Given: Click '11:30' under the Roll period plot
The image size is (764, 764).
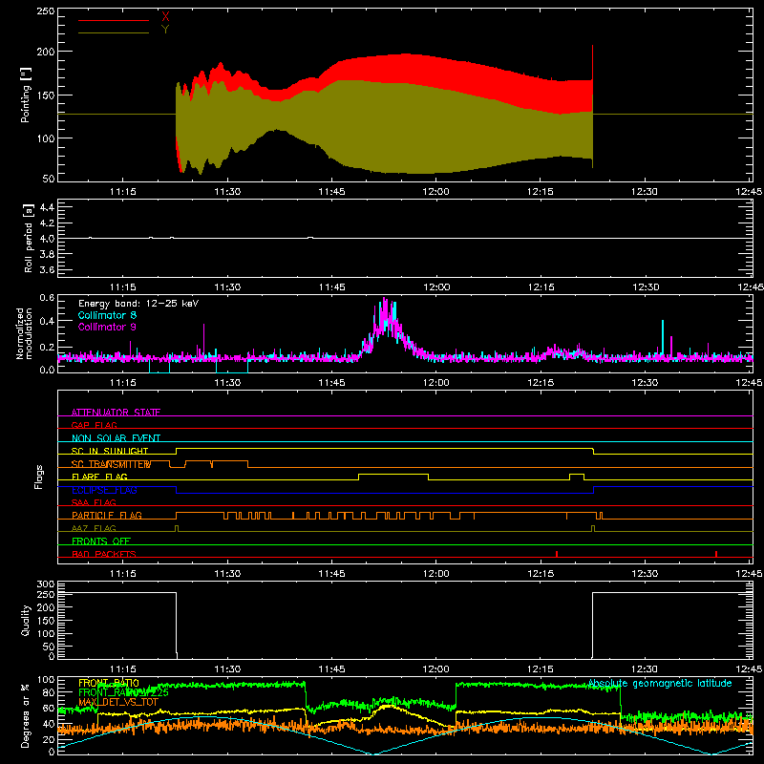Looking at the screenshot, I should click(227, 287).
